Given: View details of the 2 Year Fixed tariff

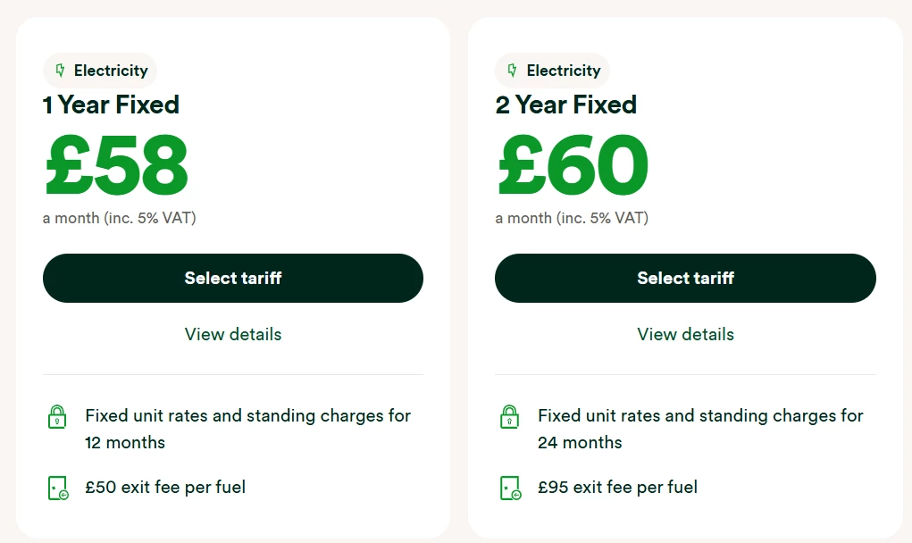Looking at the screenshot, I should (x=685, y=334).
